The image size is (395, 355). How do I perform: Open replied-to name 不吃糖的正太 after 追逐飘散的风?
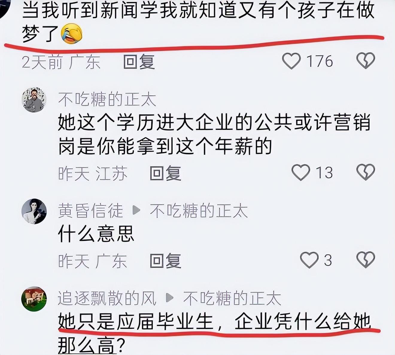point(232,298)
